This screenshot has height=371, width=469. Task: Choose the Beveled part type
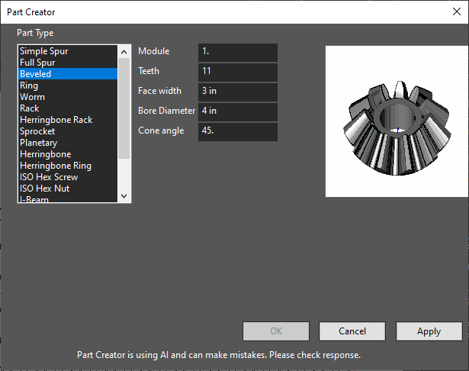tap(68, 74)
